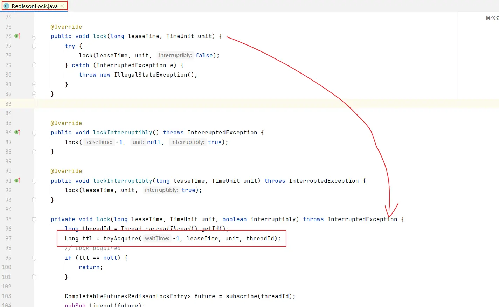Click the subscribe call on line 103
This screenshot has width=499, height=307.
[x=242, y=296]
